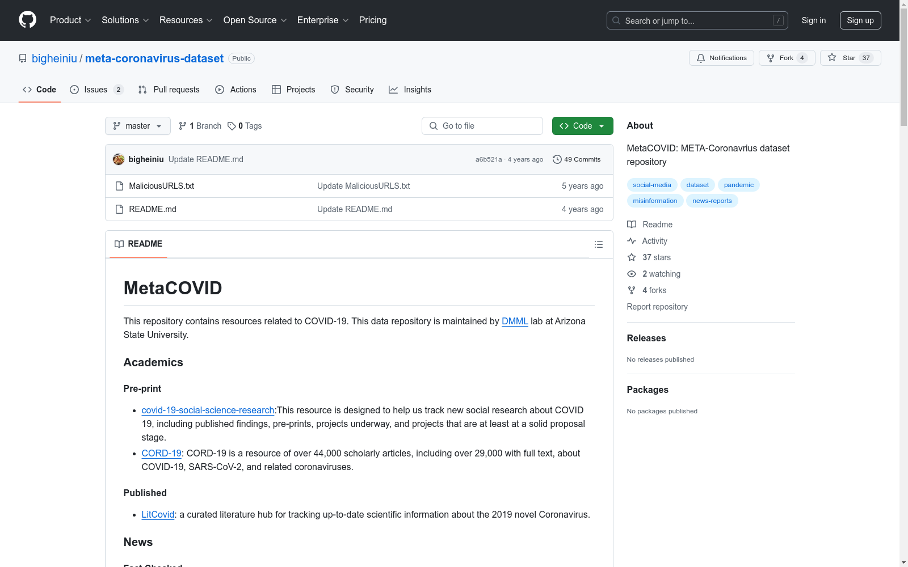Select the README tab heading
This screenshot has width=908, height=567.
138,244
